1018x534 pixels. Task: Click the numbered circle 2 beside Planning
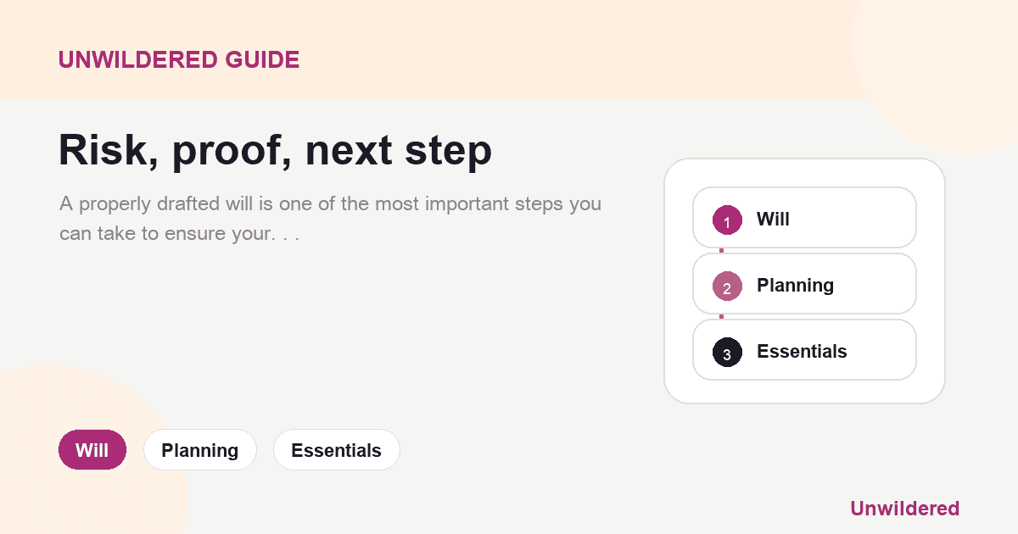coord(727,286)
